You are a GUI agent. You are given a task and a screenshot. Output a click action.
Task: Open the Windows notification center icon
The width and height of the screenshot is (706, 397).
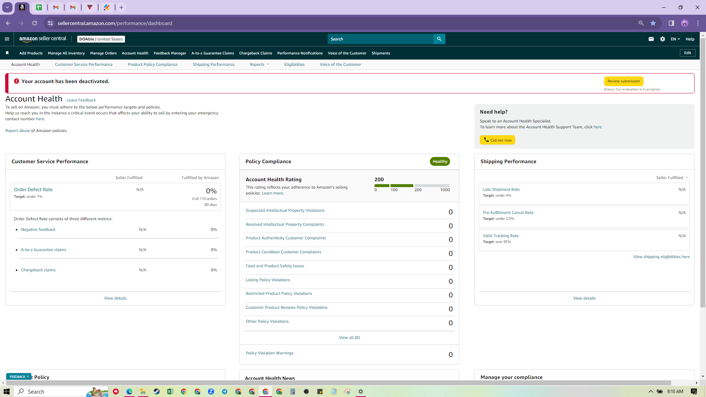pyautogui.click(x=694, y=391)
